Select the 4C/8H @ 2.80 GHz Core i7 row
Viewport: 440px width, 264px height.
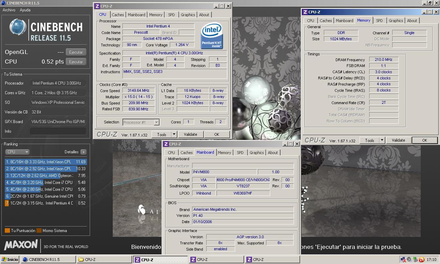tap(46, 189)
